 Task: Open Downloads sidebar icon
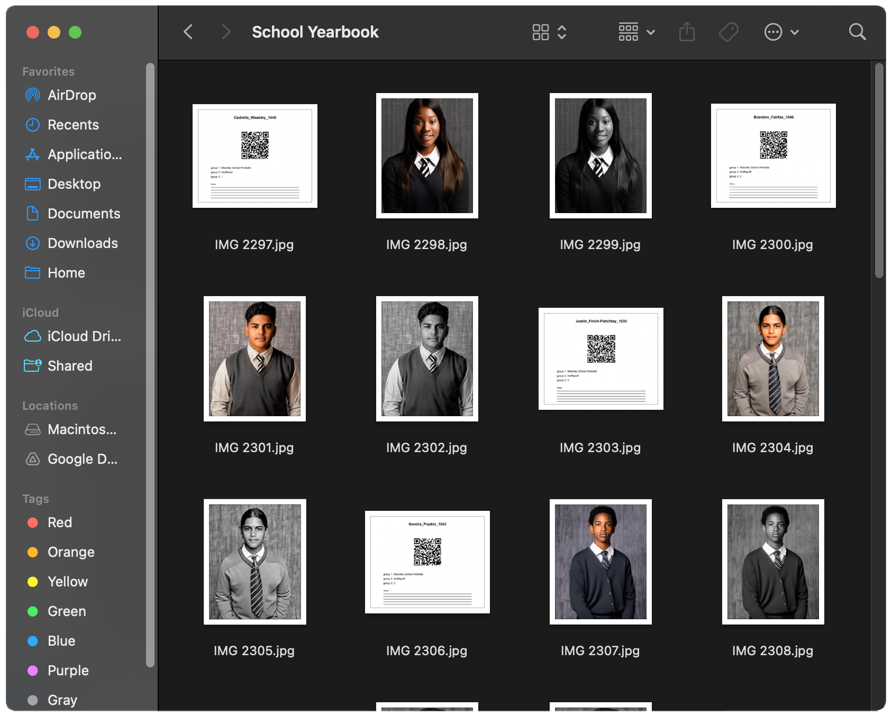point(33,243)
